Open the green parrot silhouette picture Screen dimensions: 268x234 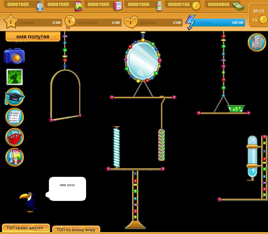coord(14,77)
